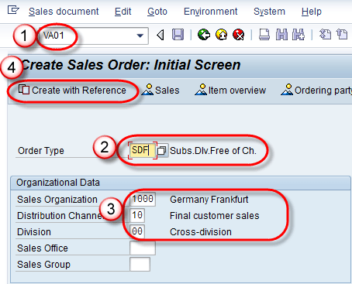Click the red Cancel icon
352x284 pixels.
(239, 35)
